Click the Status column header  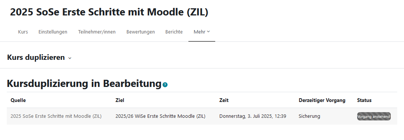coord(364,100)
